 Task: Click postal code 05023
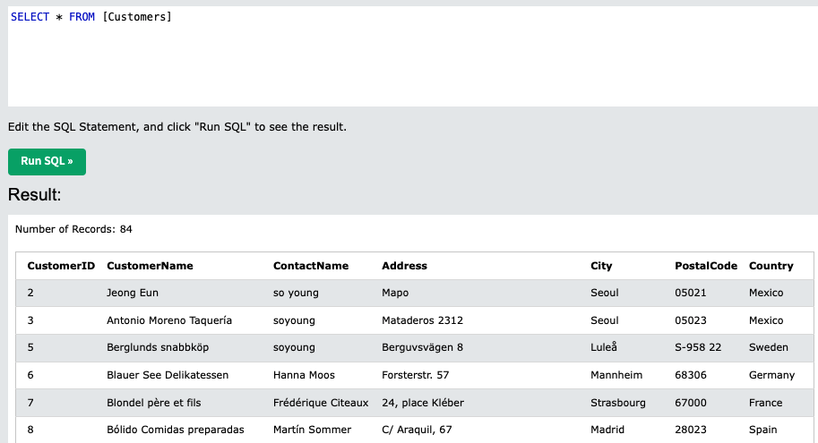coord(690,320)
